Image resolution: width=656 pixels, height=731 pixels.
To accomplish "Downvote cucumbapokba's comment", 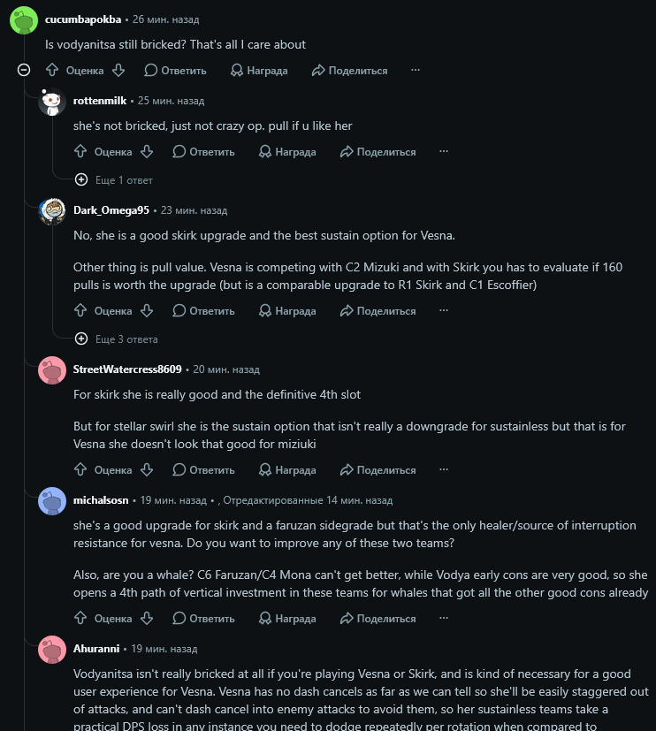I will (118, 71).
